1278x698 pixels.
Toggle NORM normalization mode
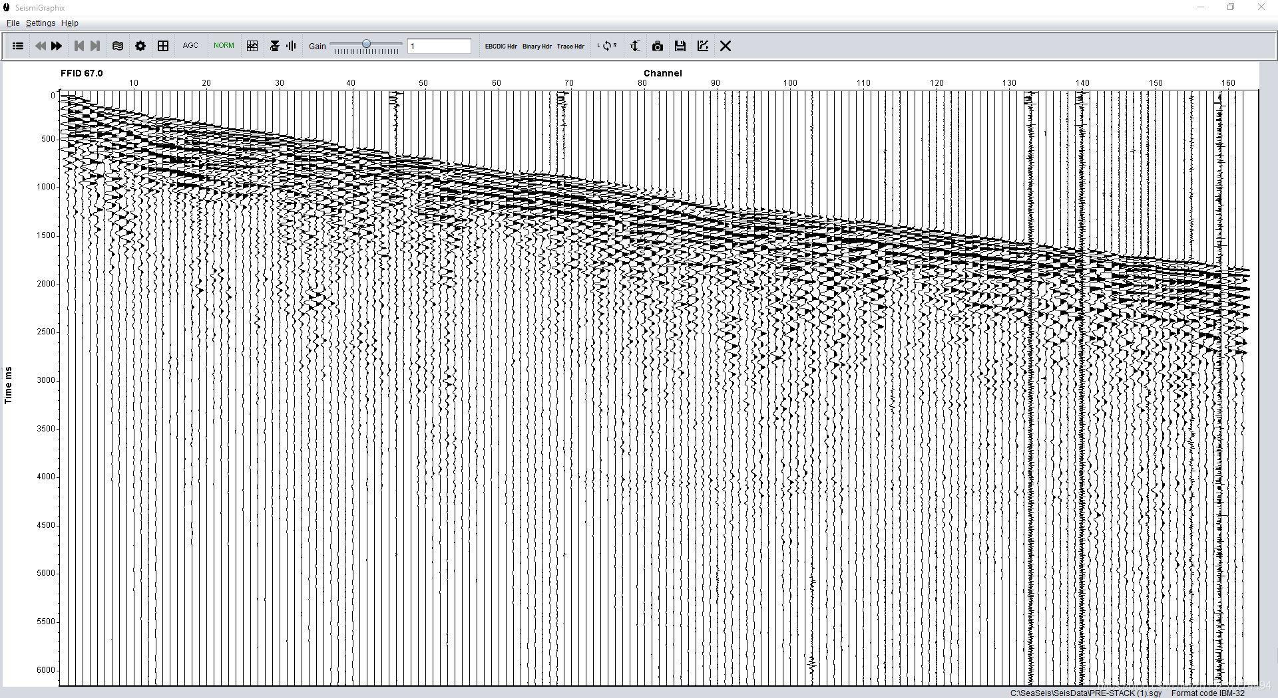click(224, 46)
